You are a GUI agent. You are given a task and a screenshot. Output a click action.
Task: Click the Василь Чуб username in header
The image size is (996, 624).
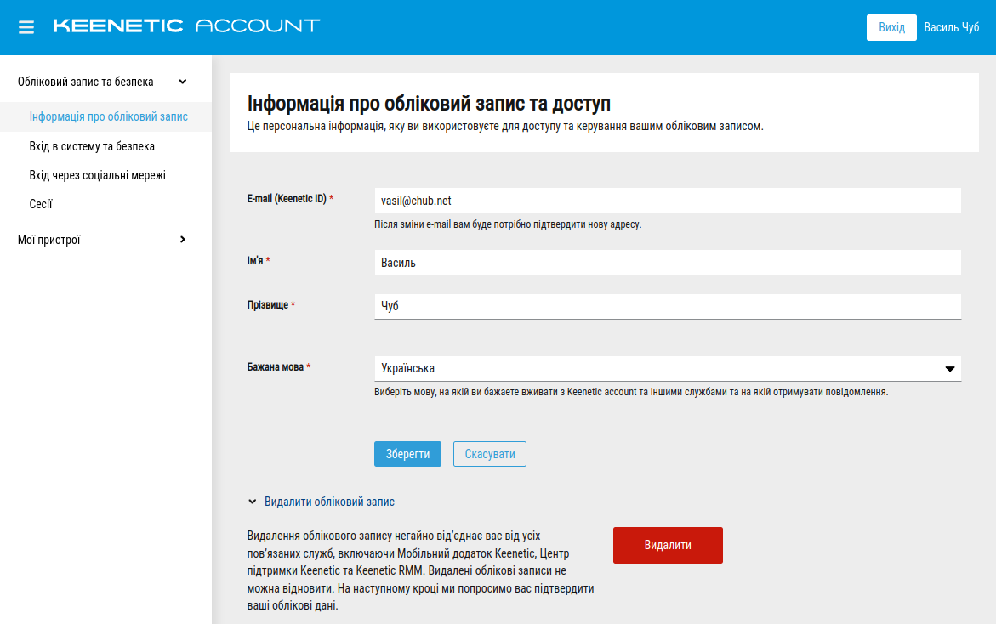952,27
